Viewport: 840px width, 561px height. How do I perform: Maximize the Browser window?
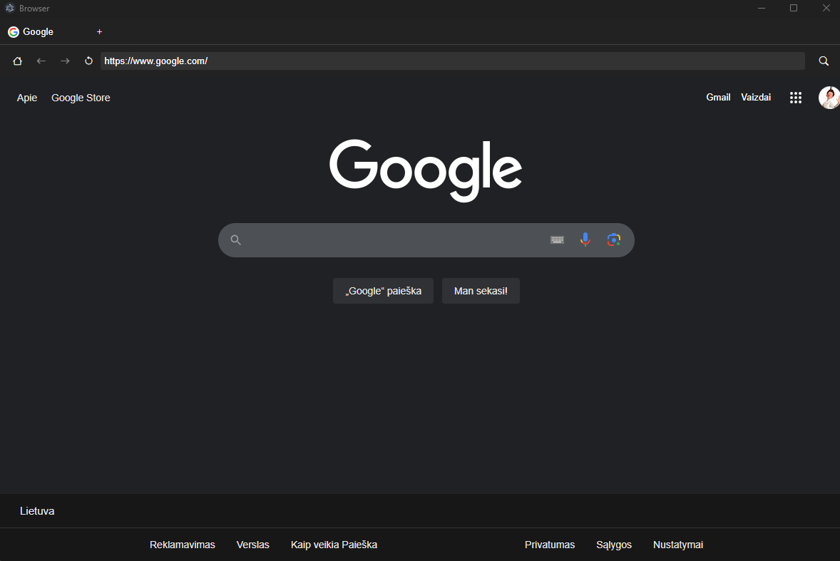coord(794,8)
